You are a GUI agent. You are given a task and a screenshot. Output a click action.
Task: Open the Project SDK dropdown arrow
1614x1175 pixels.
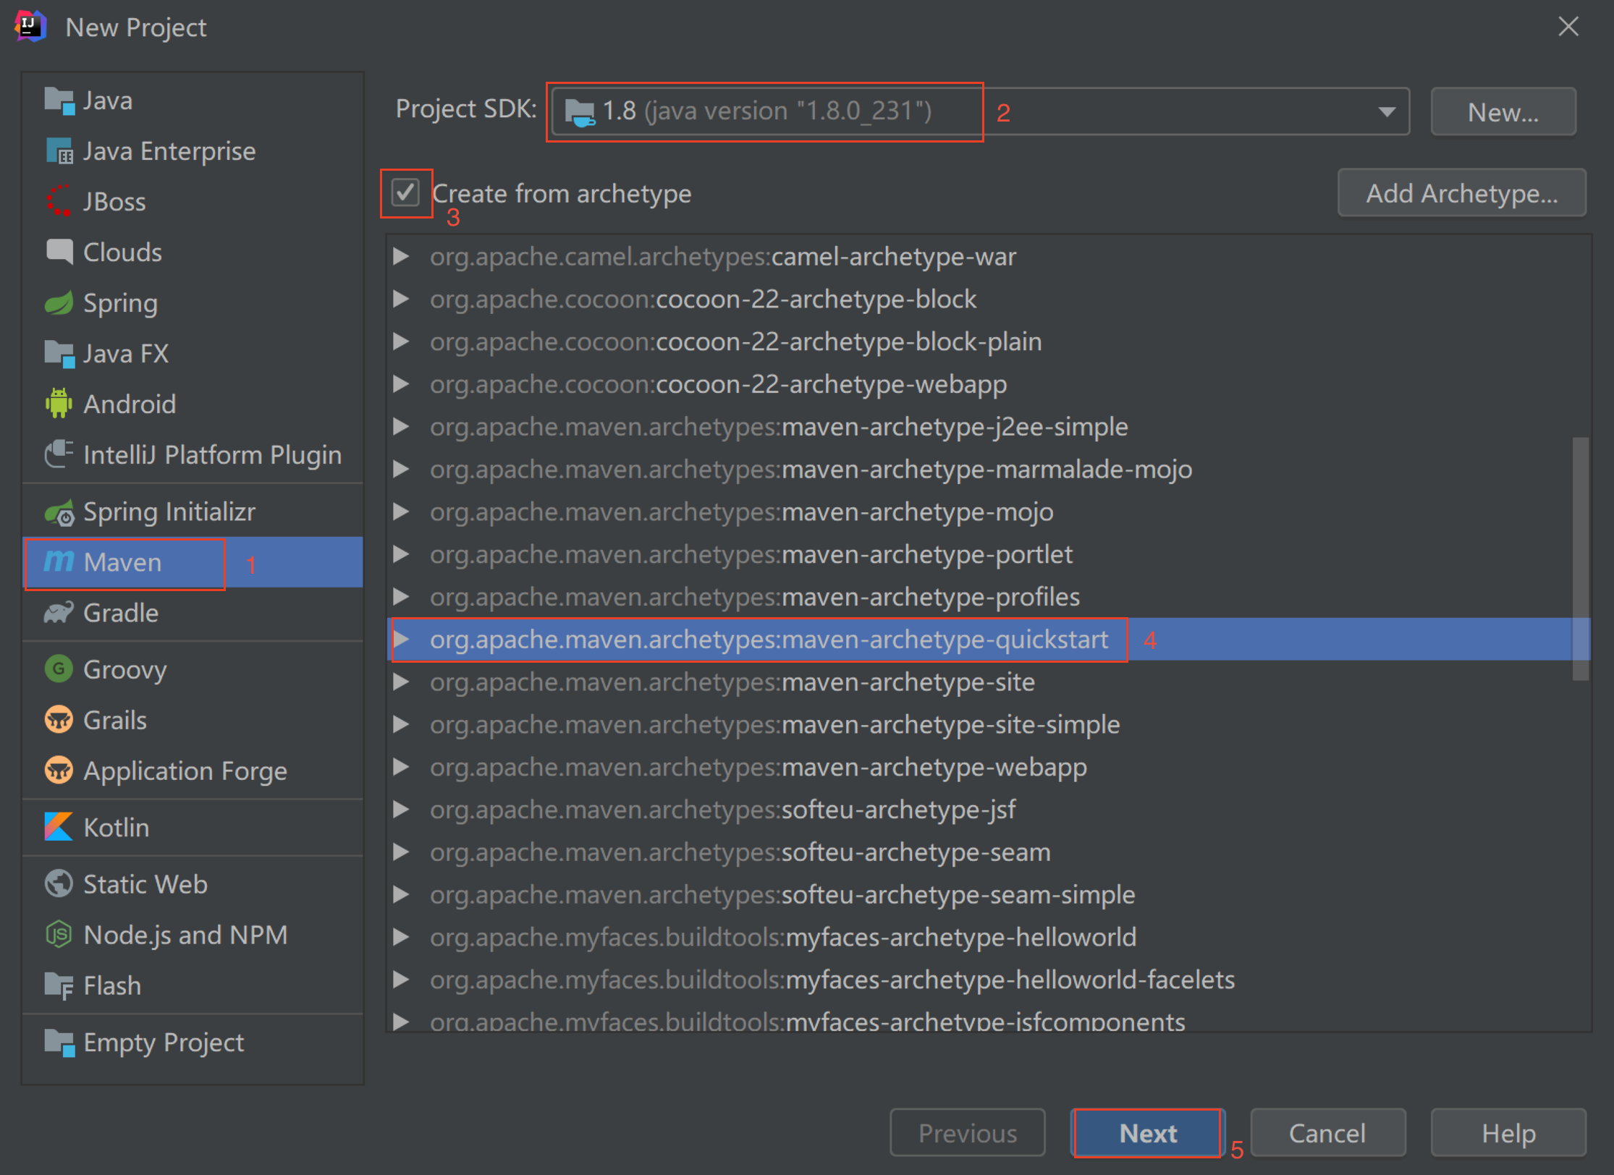point(1386,112)
